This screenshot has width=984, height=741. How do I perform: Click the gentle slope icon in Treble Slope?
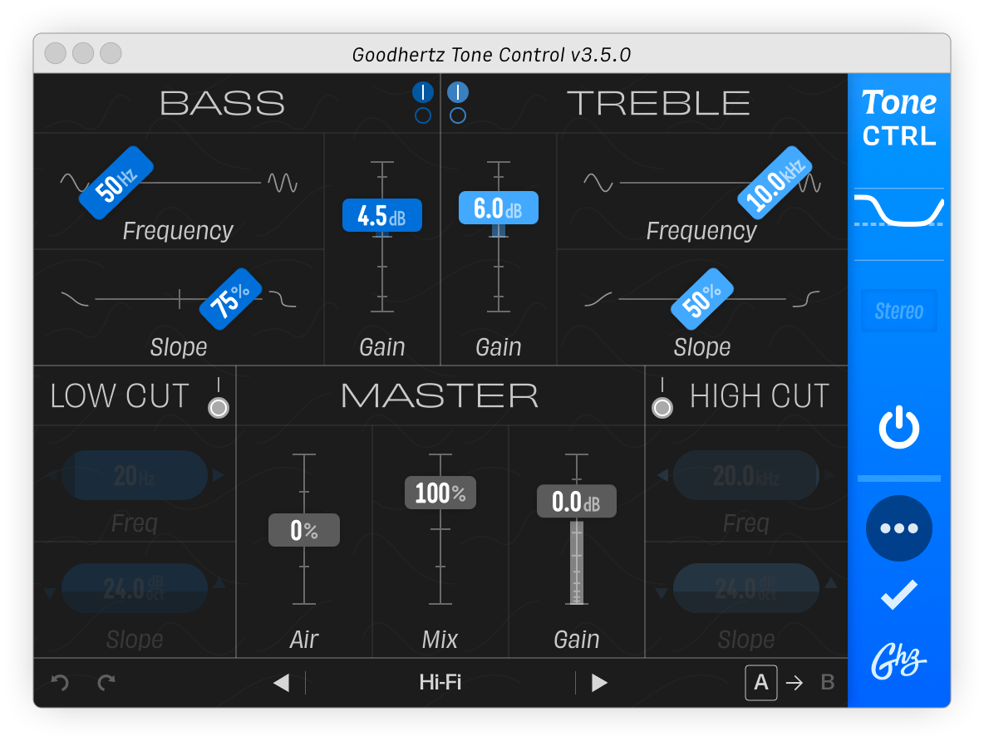point(598,299)
